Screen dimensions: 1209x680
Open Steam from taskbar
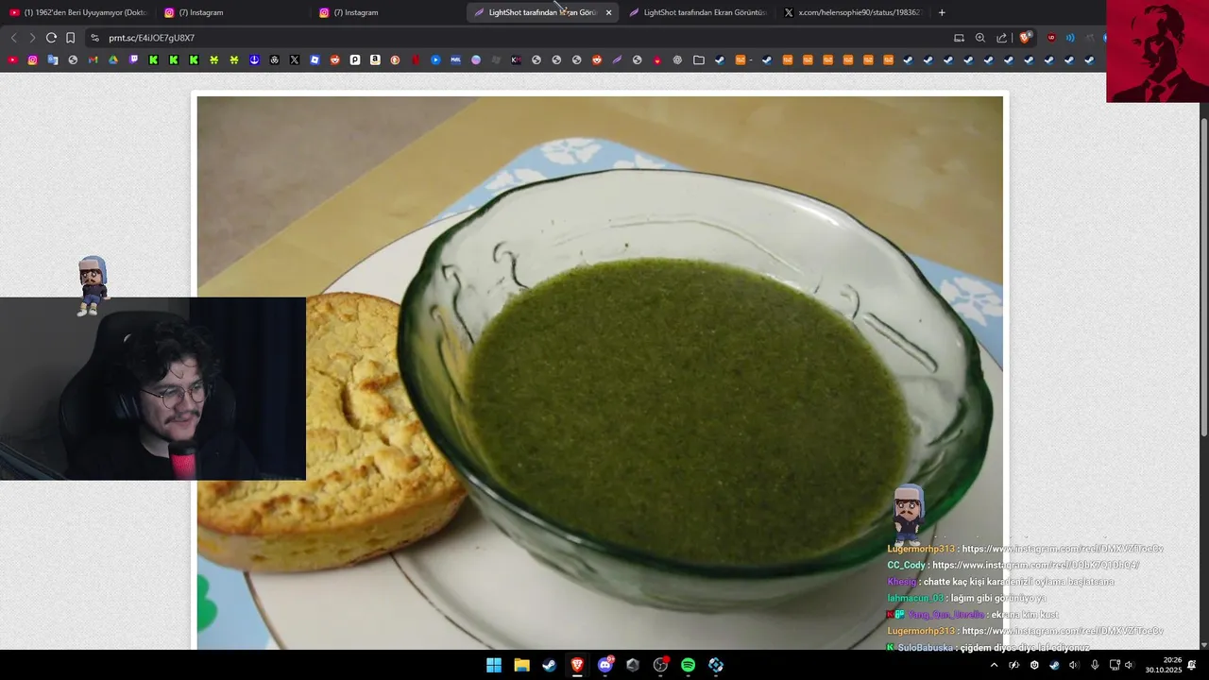549,665
